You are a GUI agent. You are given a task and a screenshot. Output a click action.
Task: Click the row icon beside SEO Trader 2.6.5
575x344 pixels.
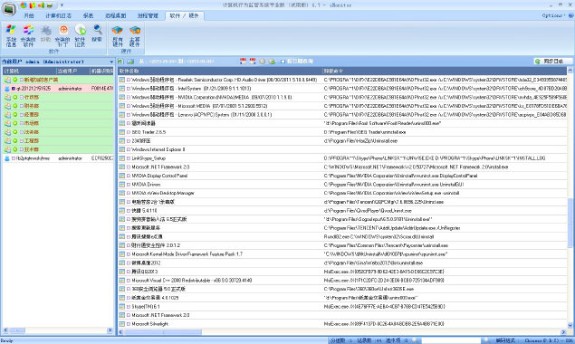coord(122,132)
